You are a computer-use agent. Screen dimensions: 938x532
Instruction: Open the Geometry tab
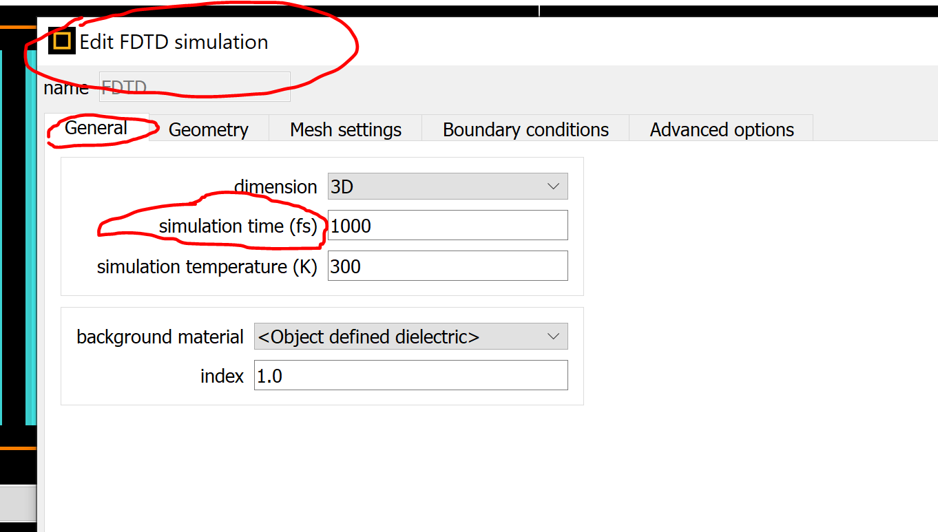pyautogui.click(x=208, y=129)
